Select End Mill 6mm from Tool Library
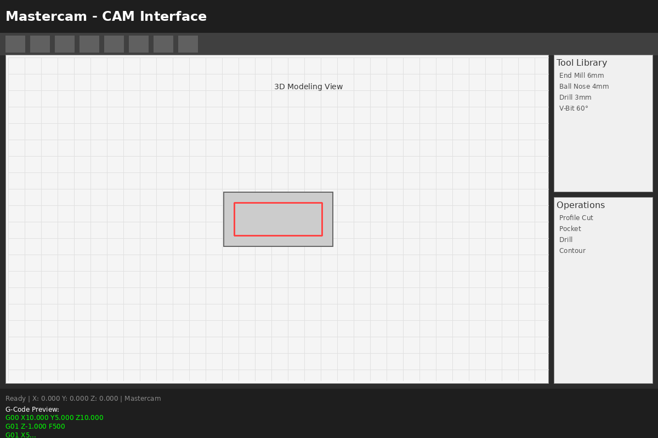Image resolution: width=658 pixels, height=438 pixels. (581, 76)
